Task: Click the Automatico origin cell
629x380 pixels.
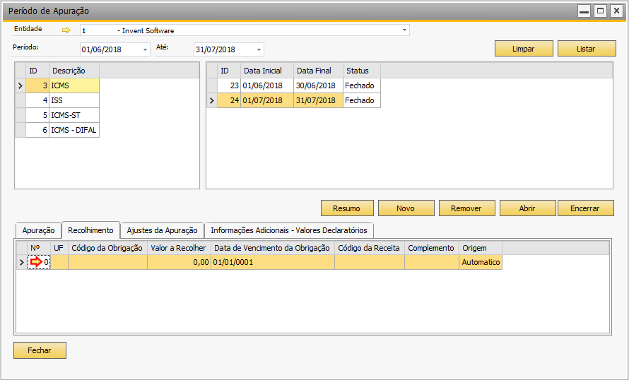Action: pyautogui.click(x=481, y=262)
